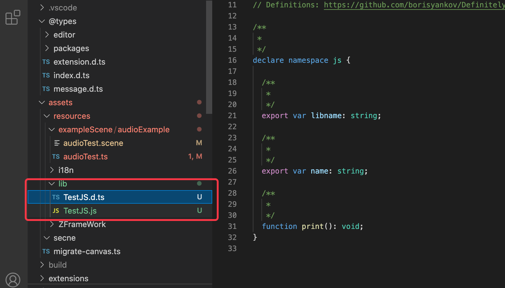Open the Extensions view icon
Screen dimensions: 505x288
(13, 17)
